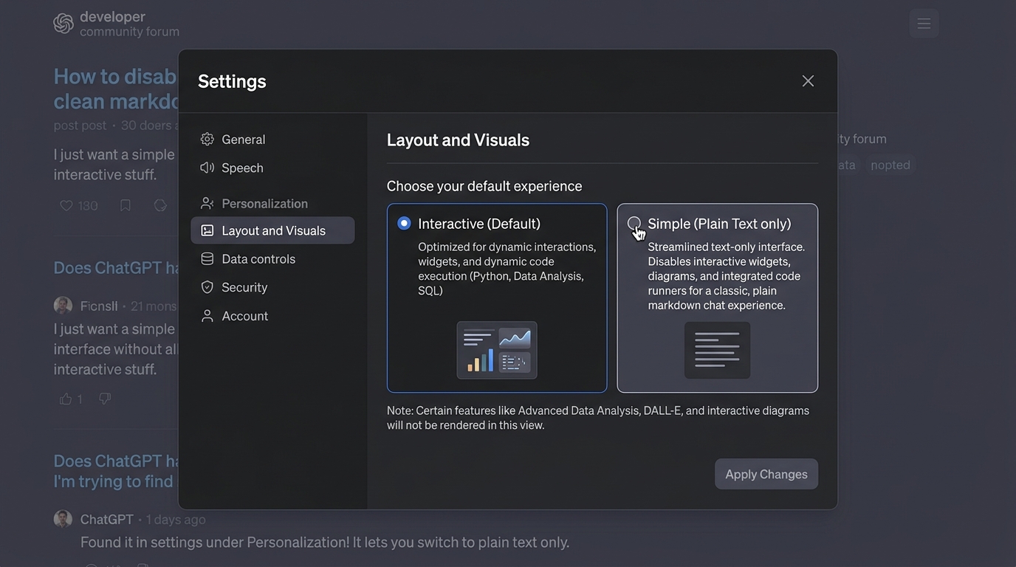
Task: Open Data controls via the database icon
Action: pyautogui.click(x=207, y=259)
